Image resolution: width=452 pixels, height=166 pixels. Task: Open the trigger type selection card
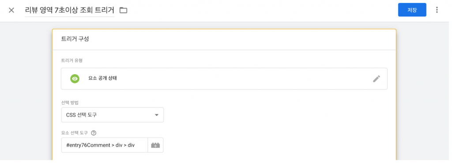224,79
